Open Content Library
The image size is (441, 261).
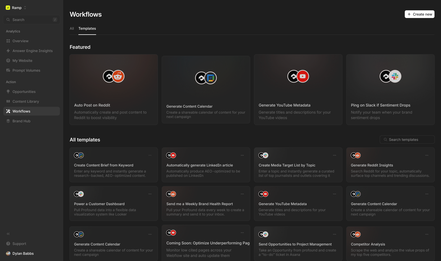click(32, 101)
